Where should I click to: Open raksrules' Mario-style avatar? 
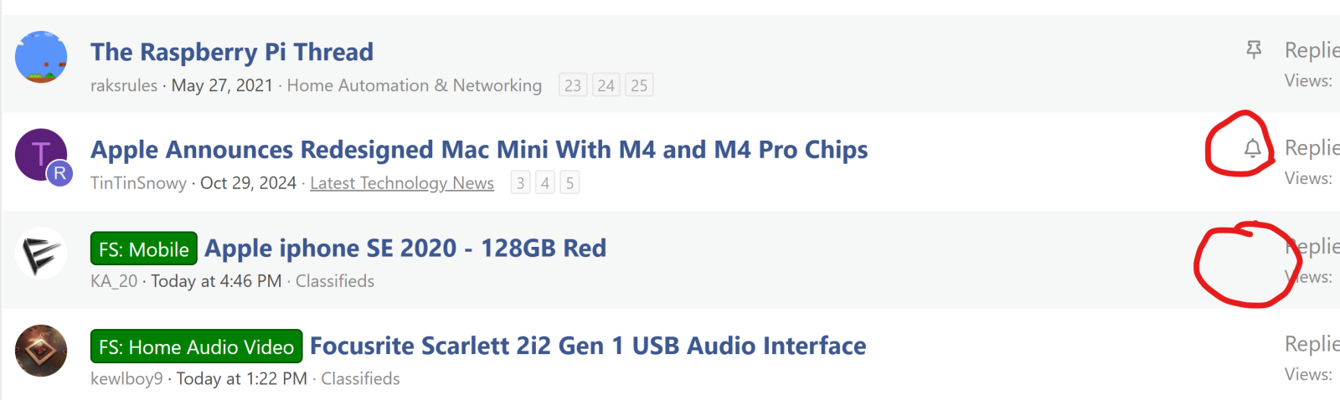pyautogui.click(x=41, y=57)
